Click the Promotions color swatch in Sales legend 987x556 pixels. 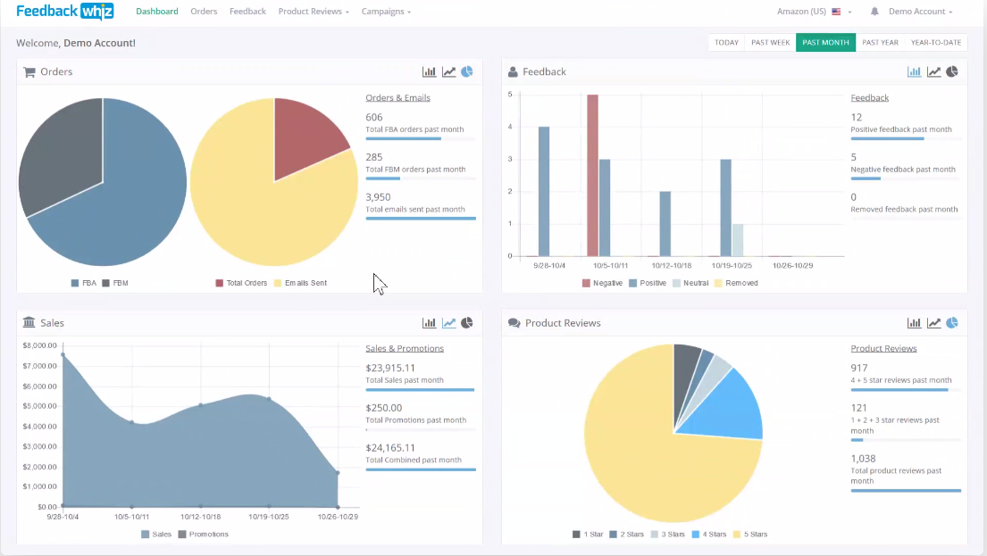[182, 534]
